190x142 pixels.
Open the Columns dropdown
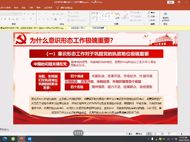pyautogui.click(x=61, y=19)
